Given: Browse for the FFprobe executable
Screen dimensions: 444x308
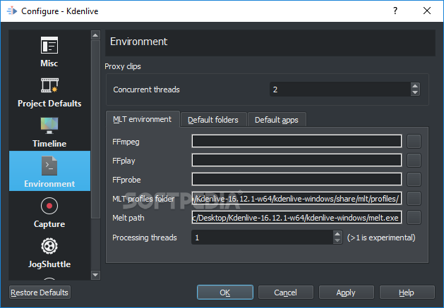Looking at the screenshot, I should click(x=414, y=179).
